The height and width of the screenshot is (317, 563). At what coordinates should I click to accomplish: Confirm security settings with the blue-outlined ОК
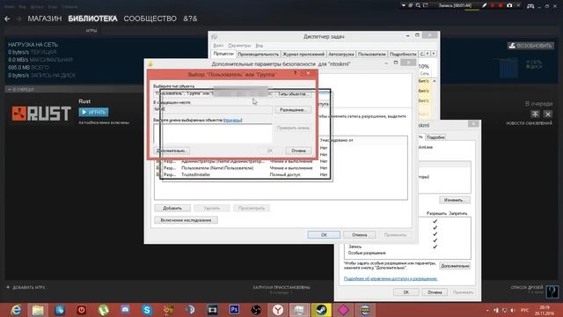[x=324, y=235]
